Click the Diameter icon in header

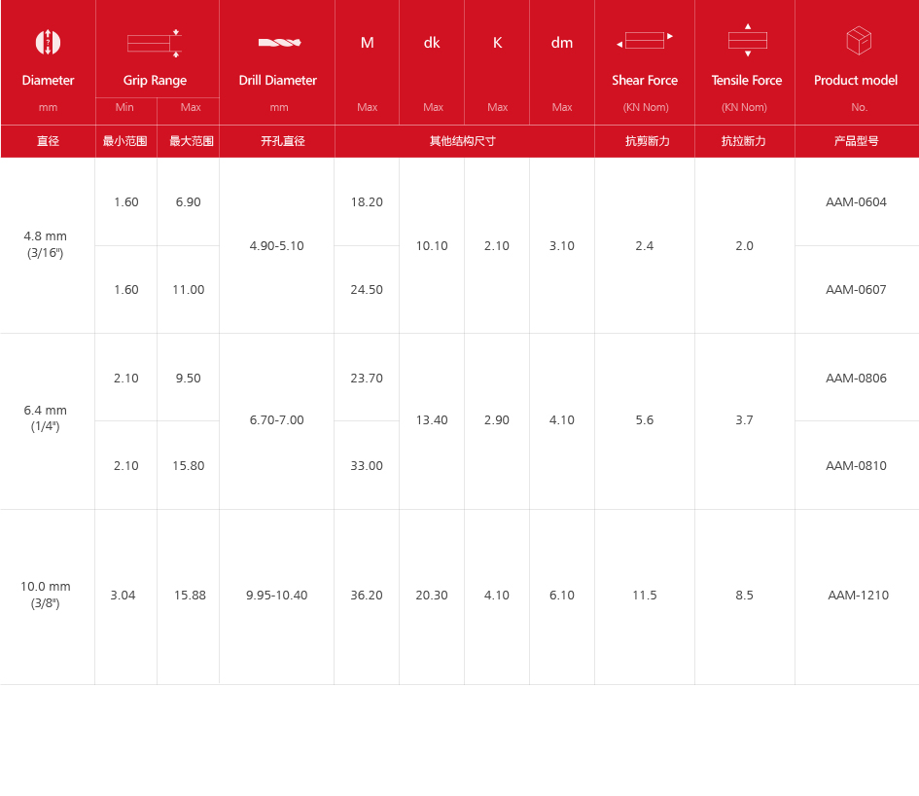(48, 42)
